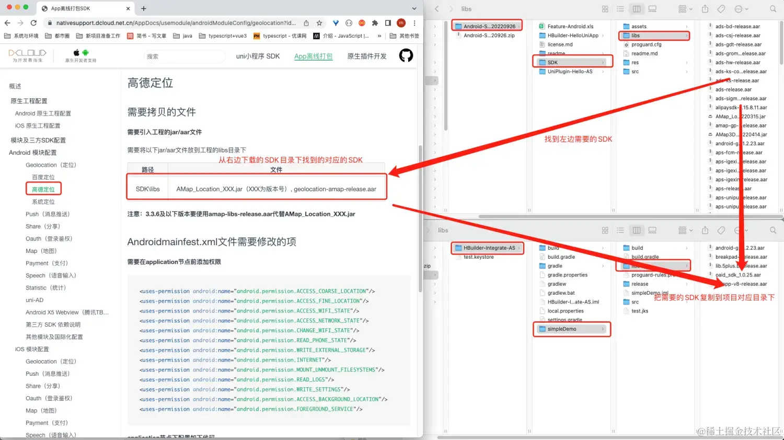784x440 pixels.
Task: Click the Apple and Android native support icon
Action: pyautogui.click(x=81, y=55)
